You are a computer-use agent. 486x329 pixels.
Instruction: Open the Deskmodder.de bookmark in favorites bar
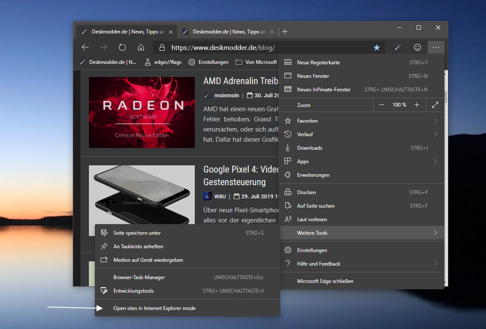(108, 62)
